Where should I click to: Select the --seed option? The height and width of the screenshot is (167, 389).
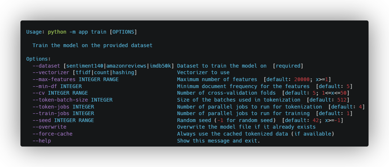pos(41,120)
